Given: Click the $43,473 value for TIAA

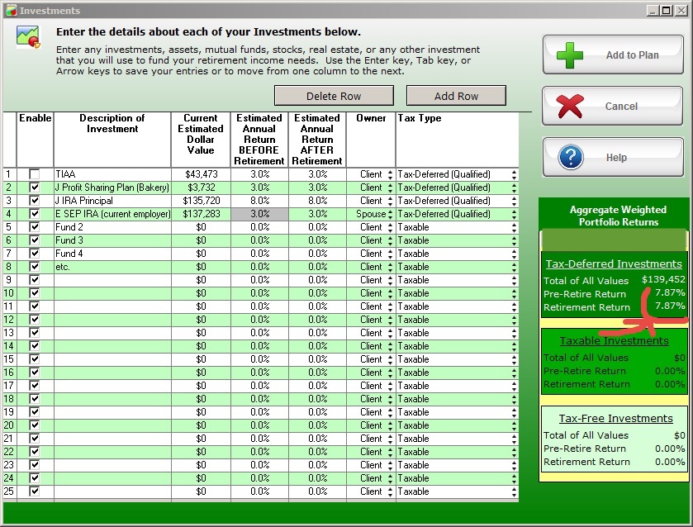Looking at the screenshot, I should 201,174.
